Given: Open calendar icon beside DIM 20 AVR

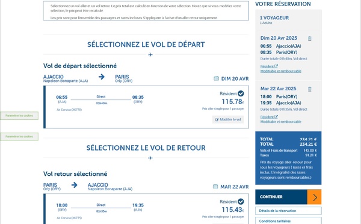Looking at the screenshot, I should [216, 79].
